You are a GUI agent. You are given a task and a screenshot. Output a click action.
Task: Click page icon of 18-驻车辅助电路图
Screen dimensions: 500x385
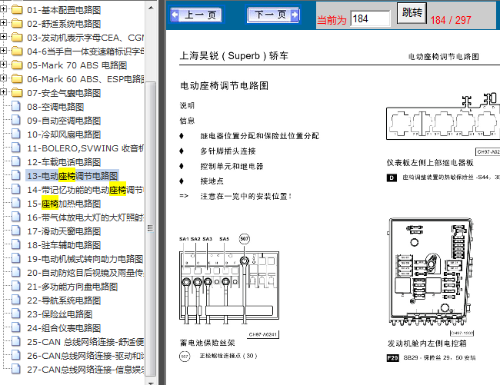click(16, 244)
